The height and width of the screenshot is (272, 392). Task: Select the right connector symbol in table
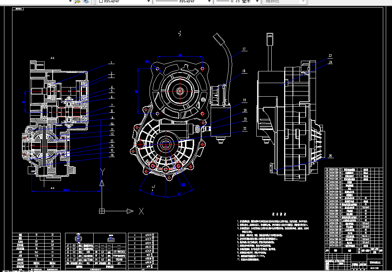(x=111, y=238)
